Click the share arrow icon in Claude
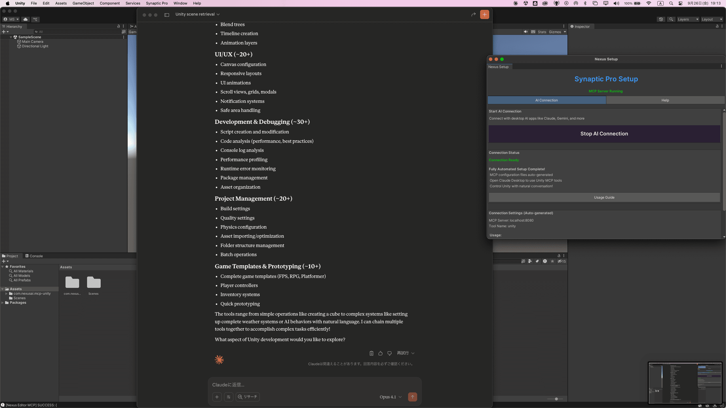Image resolution: width=726 pixels, height=408 pixels. click(x=473, y=14)
